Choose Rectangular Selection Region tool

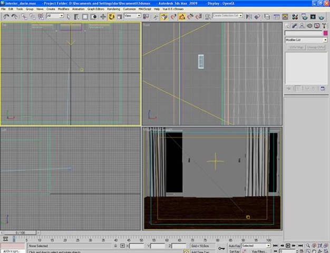[85, 17]
